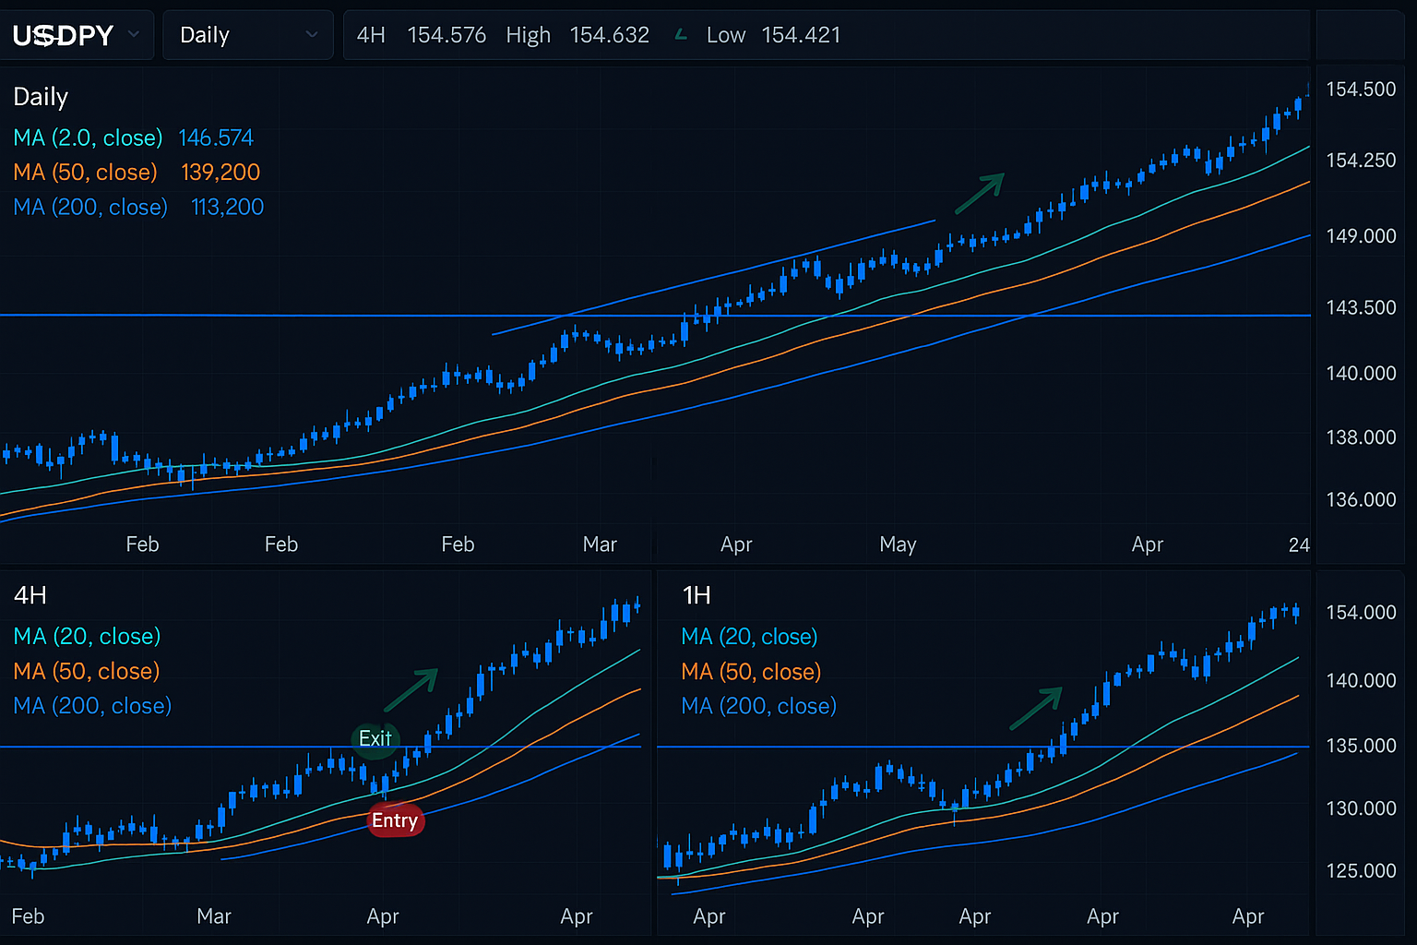
Task: Click the 135.000 level on lower price axis
Action: click(1361, 746)
